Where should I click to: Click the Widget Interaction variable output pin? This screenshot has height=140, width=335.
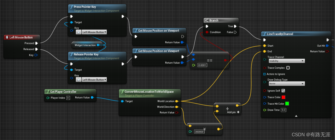click(98, 45)
